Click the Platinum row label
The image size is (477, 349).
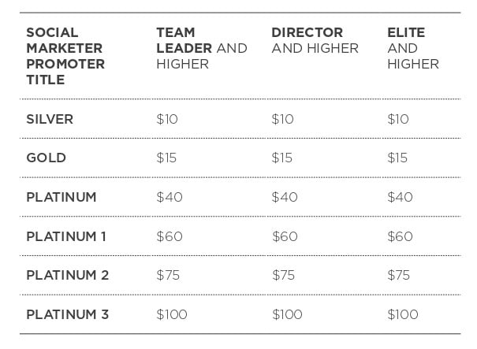tap(61, 197)
